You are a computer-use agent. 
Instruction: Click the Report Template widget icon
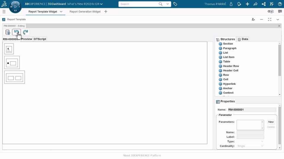tap(4, 19)
